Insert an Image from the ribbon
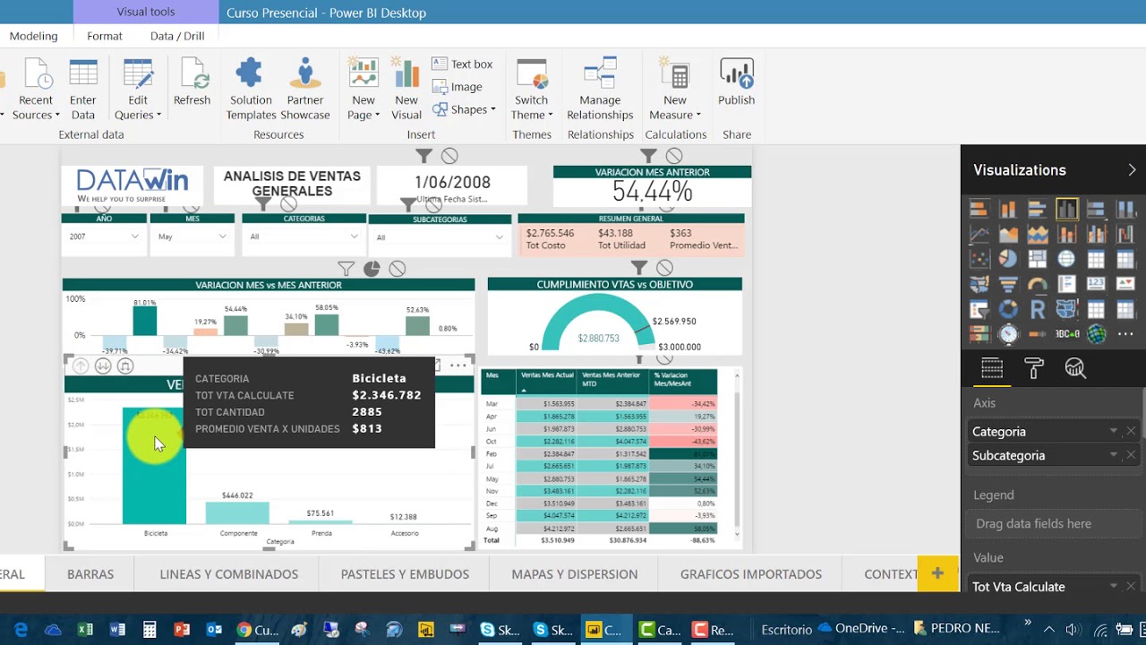Viewport: 1146px width, 645px height. (x=458, y=87)
